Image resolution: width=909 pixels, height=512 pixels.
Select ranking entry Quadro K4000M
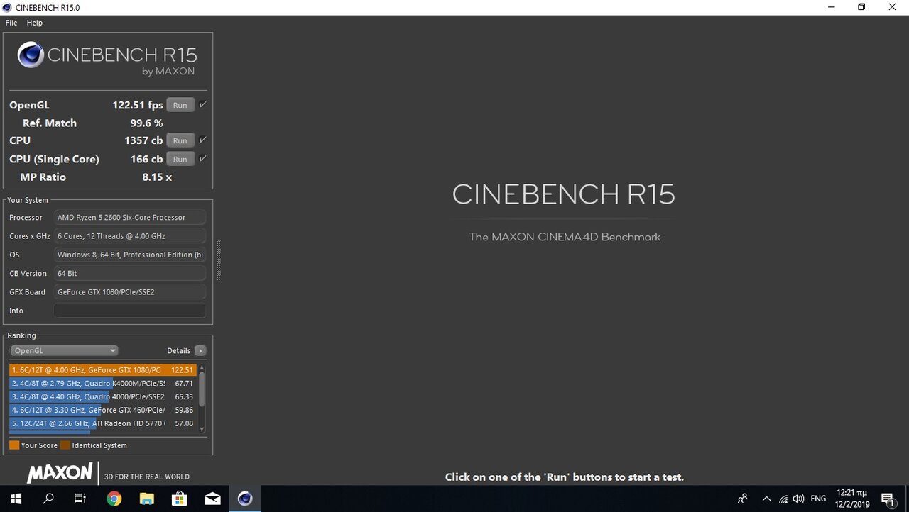(x=102, y=384)
